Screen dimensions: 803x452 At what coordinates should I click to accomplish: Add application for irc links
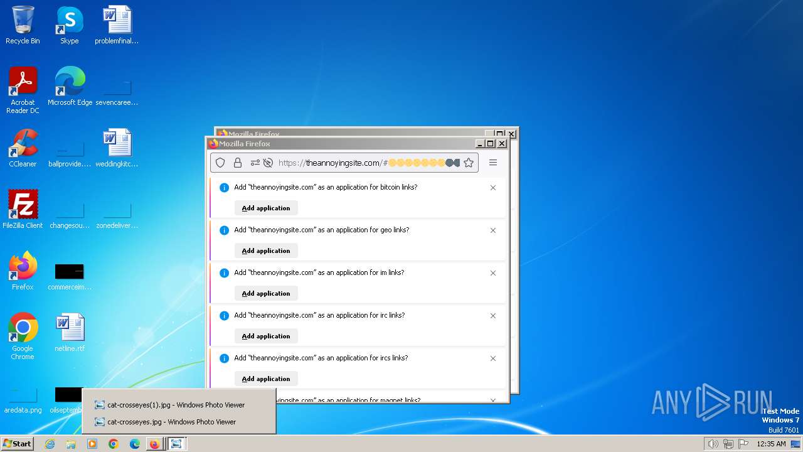coord(266,336)
